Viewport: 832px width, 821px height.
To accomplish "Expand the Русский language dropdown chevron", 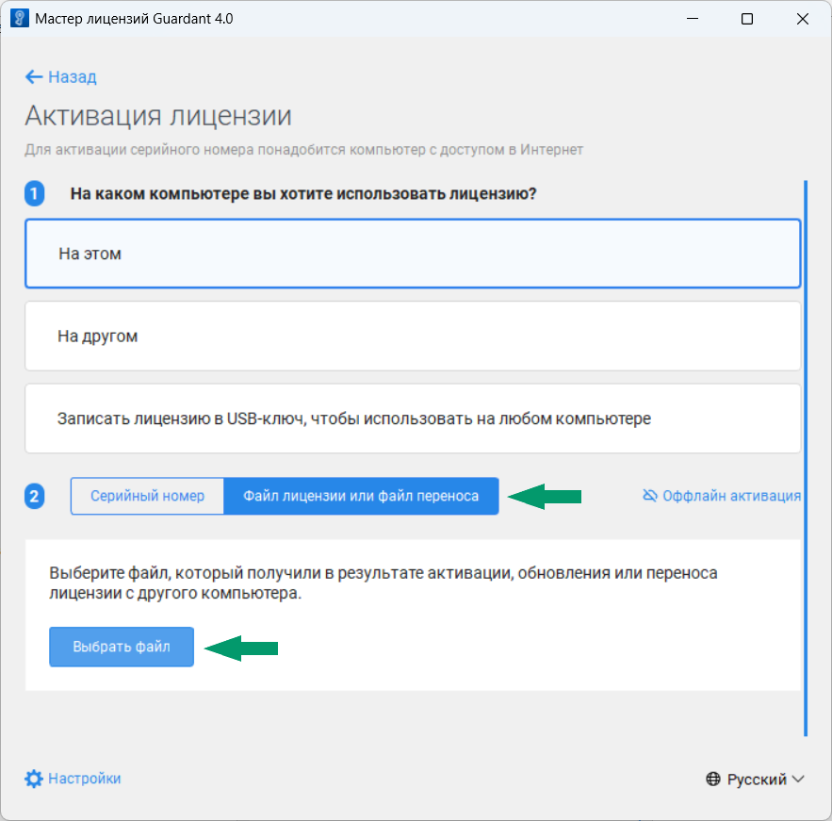I will click(x=798, y=780).
